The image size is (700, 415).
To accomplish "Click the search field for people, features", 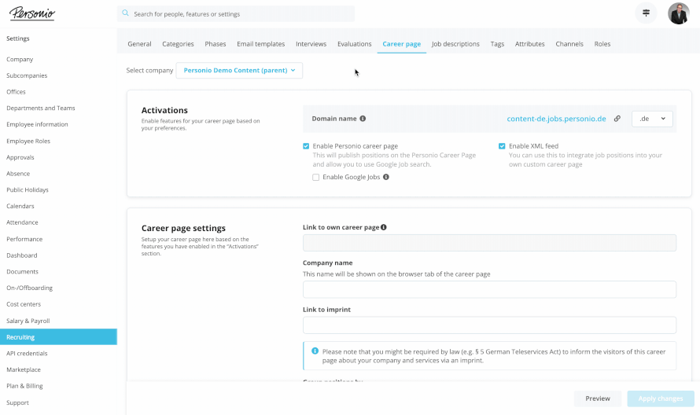I will click(x=236, y=14).
